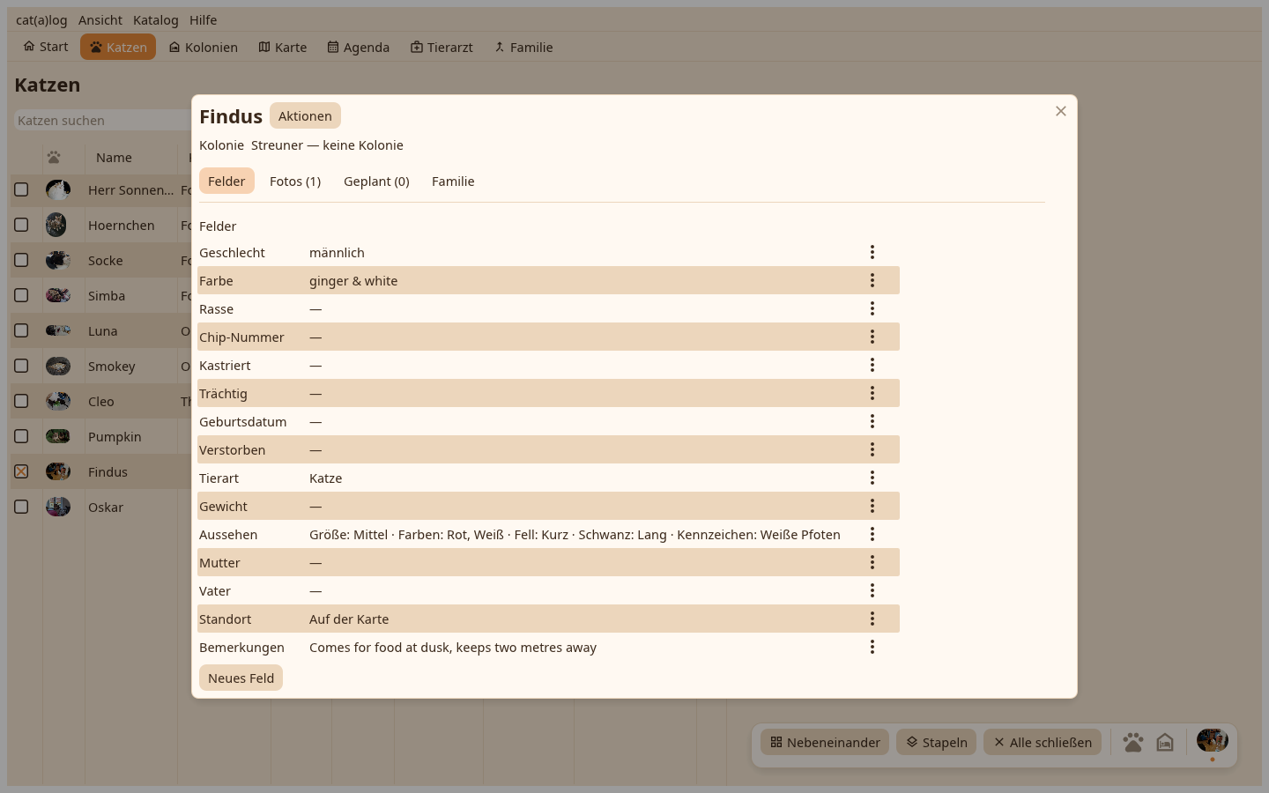
Task: Go to the Kolonien section
Action: (204, 47)
